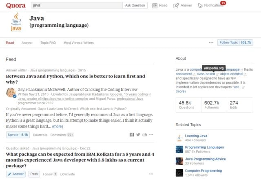
Task: Click the external link icon after 'class-based'
Action: [x=217, y=74]
